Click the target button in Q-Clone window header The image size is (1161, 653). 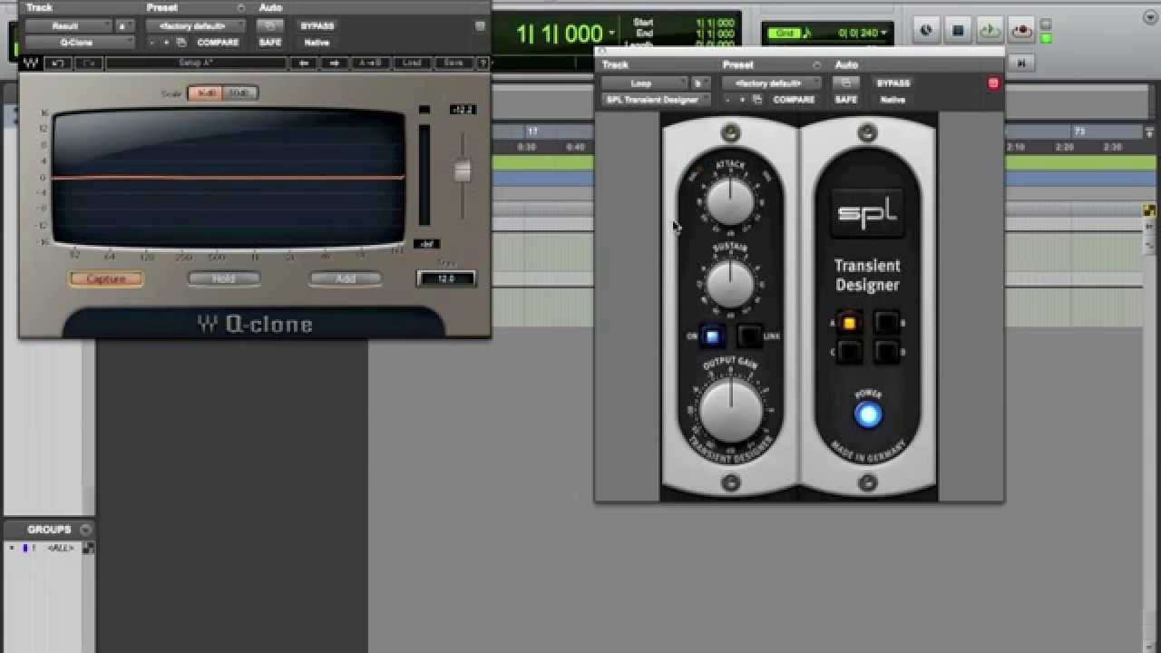pos(480,25)
